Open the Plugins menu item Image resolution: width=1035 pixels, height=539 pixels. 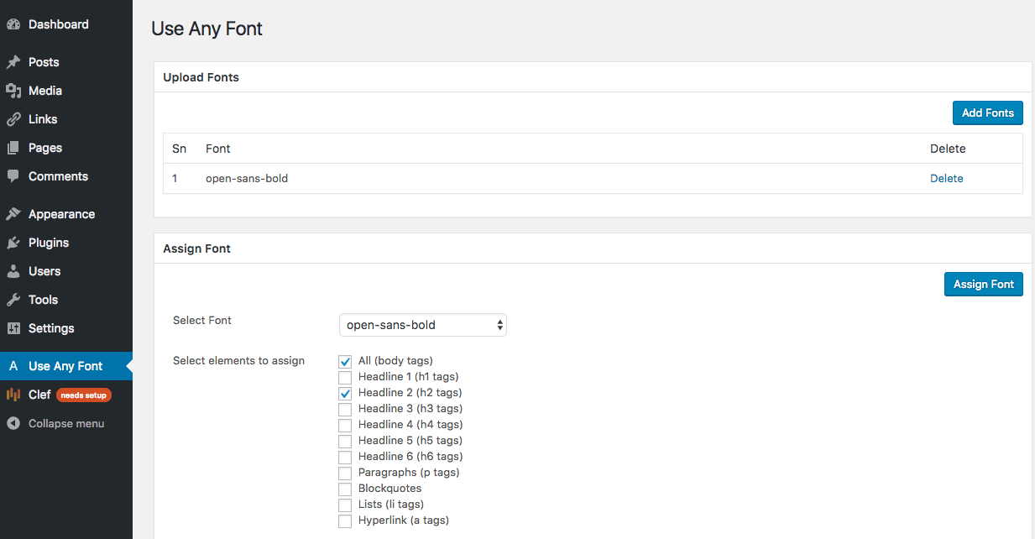pyautogui.click(x=66, y=243)
